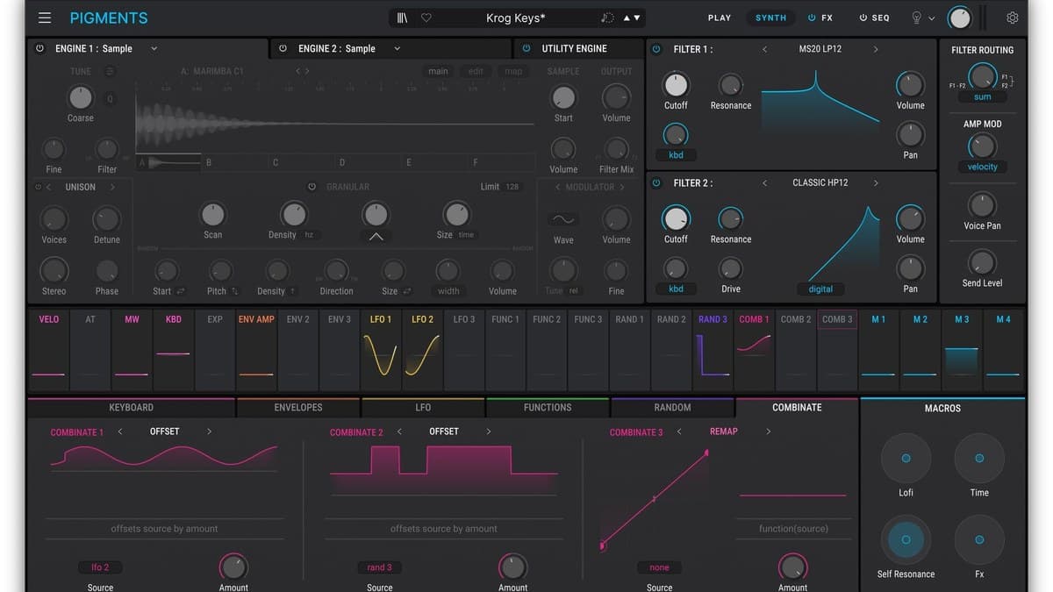The height and width of the screenshot is (592, 1053).
Task: Favorite the preset with heart icon
Action: coord(426,18)
